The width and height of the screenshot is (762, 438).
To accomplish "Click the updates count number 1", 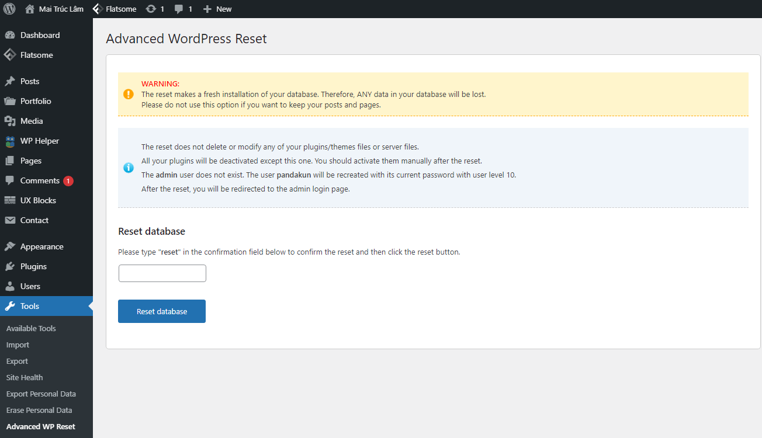I will (162, 9).
